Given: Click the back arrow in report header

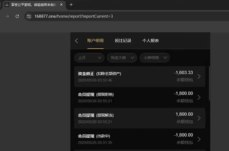Looking at the screenshot, I should pyautogui.click(x=77, y=41).
